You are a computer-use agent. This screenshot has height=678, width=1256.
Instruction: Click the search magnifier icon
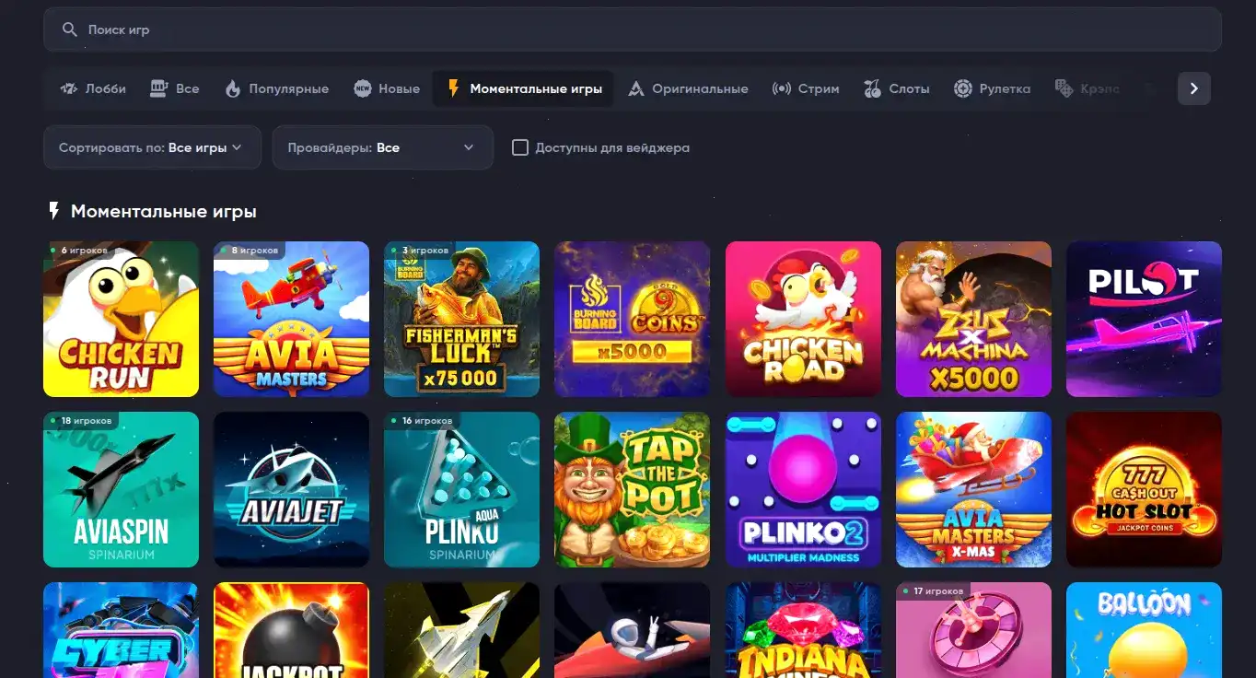(x=69, y=29)
